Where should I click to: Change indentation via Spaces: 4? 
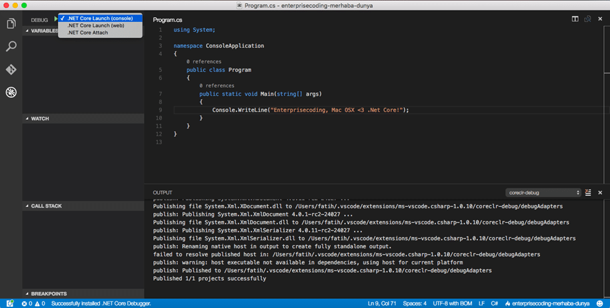coord(415,303)
